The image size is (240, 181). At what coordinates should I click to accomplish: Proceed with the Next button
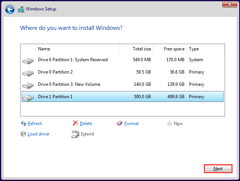click(x=218, y=169)
